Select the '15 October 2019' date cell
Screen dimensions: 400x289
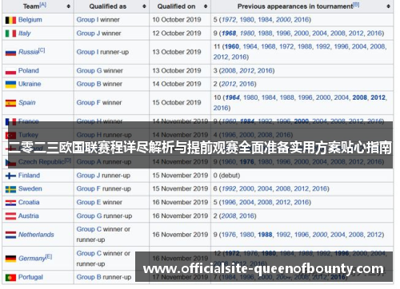pos(177,102)
